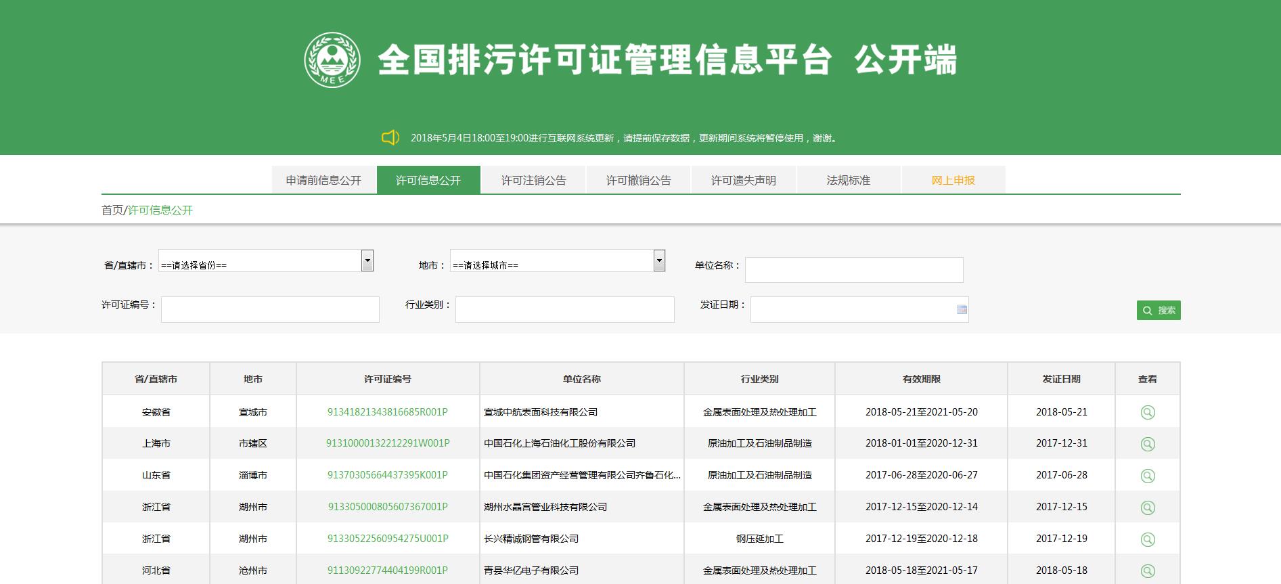Click the 淄博市 cell
The height and width of the screenshot is (584, 1281).
click(253, 475)
